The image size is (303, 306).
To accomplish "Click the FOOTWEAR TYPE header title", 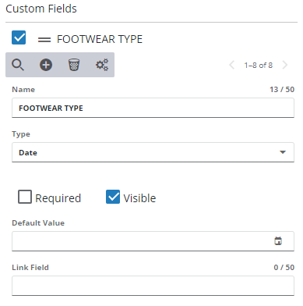I will tap(100, 39).
